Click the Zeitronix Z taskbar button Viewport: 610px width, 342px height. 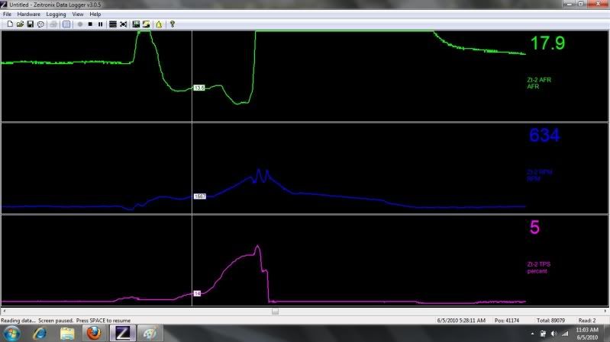click(123, 334)
